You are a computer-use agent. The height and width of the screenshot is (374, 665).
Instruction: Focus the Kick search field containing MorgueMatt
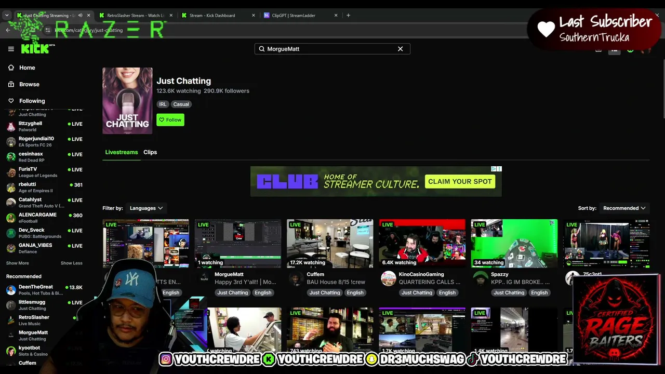[x=332, y=49]
